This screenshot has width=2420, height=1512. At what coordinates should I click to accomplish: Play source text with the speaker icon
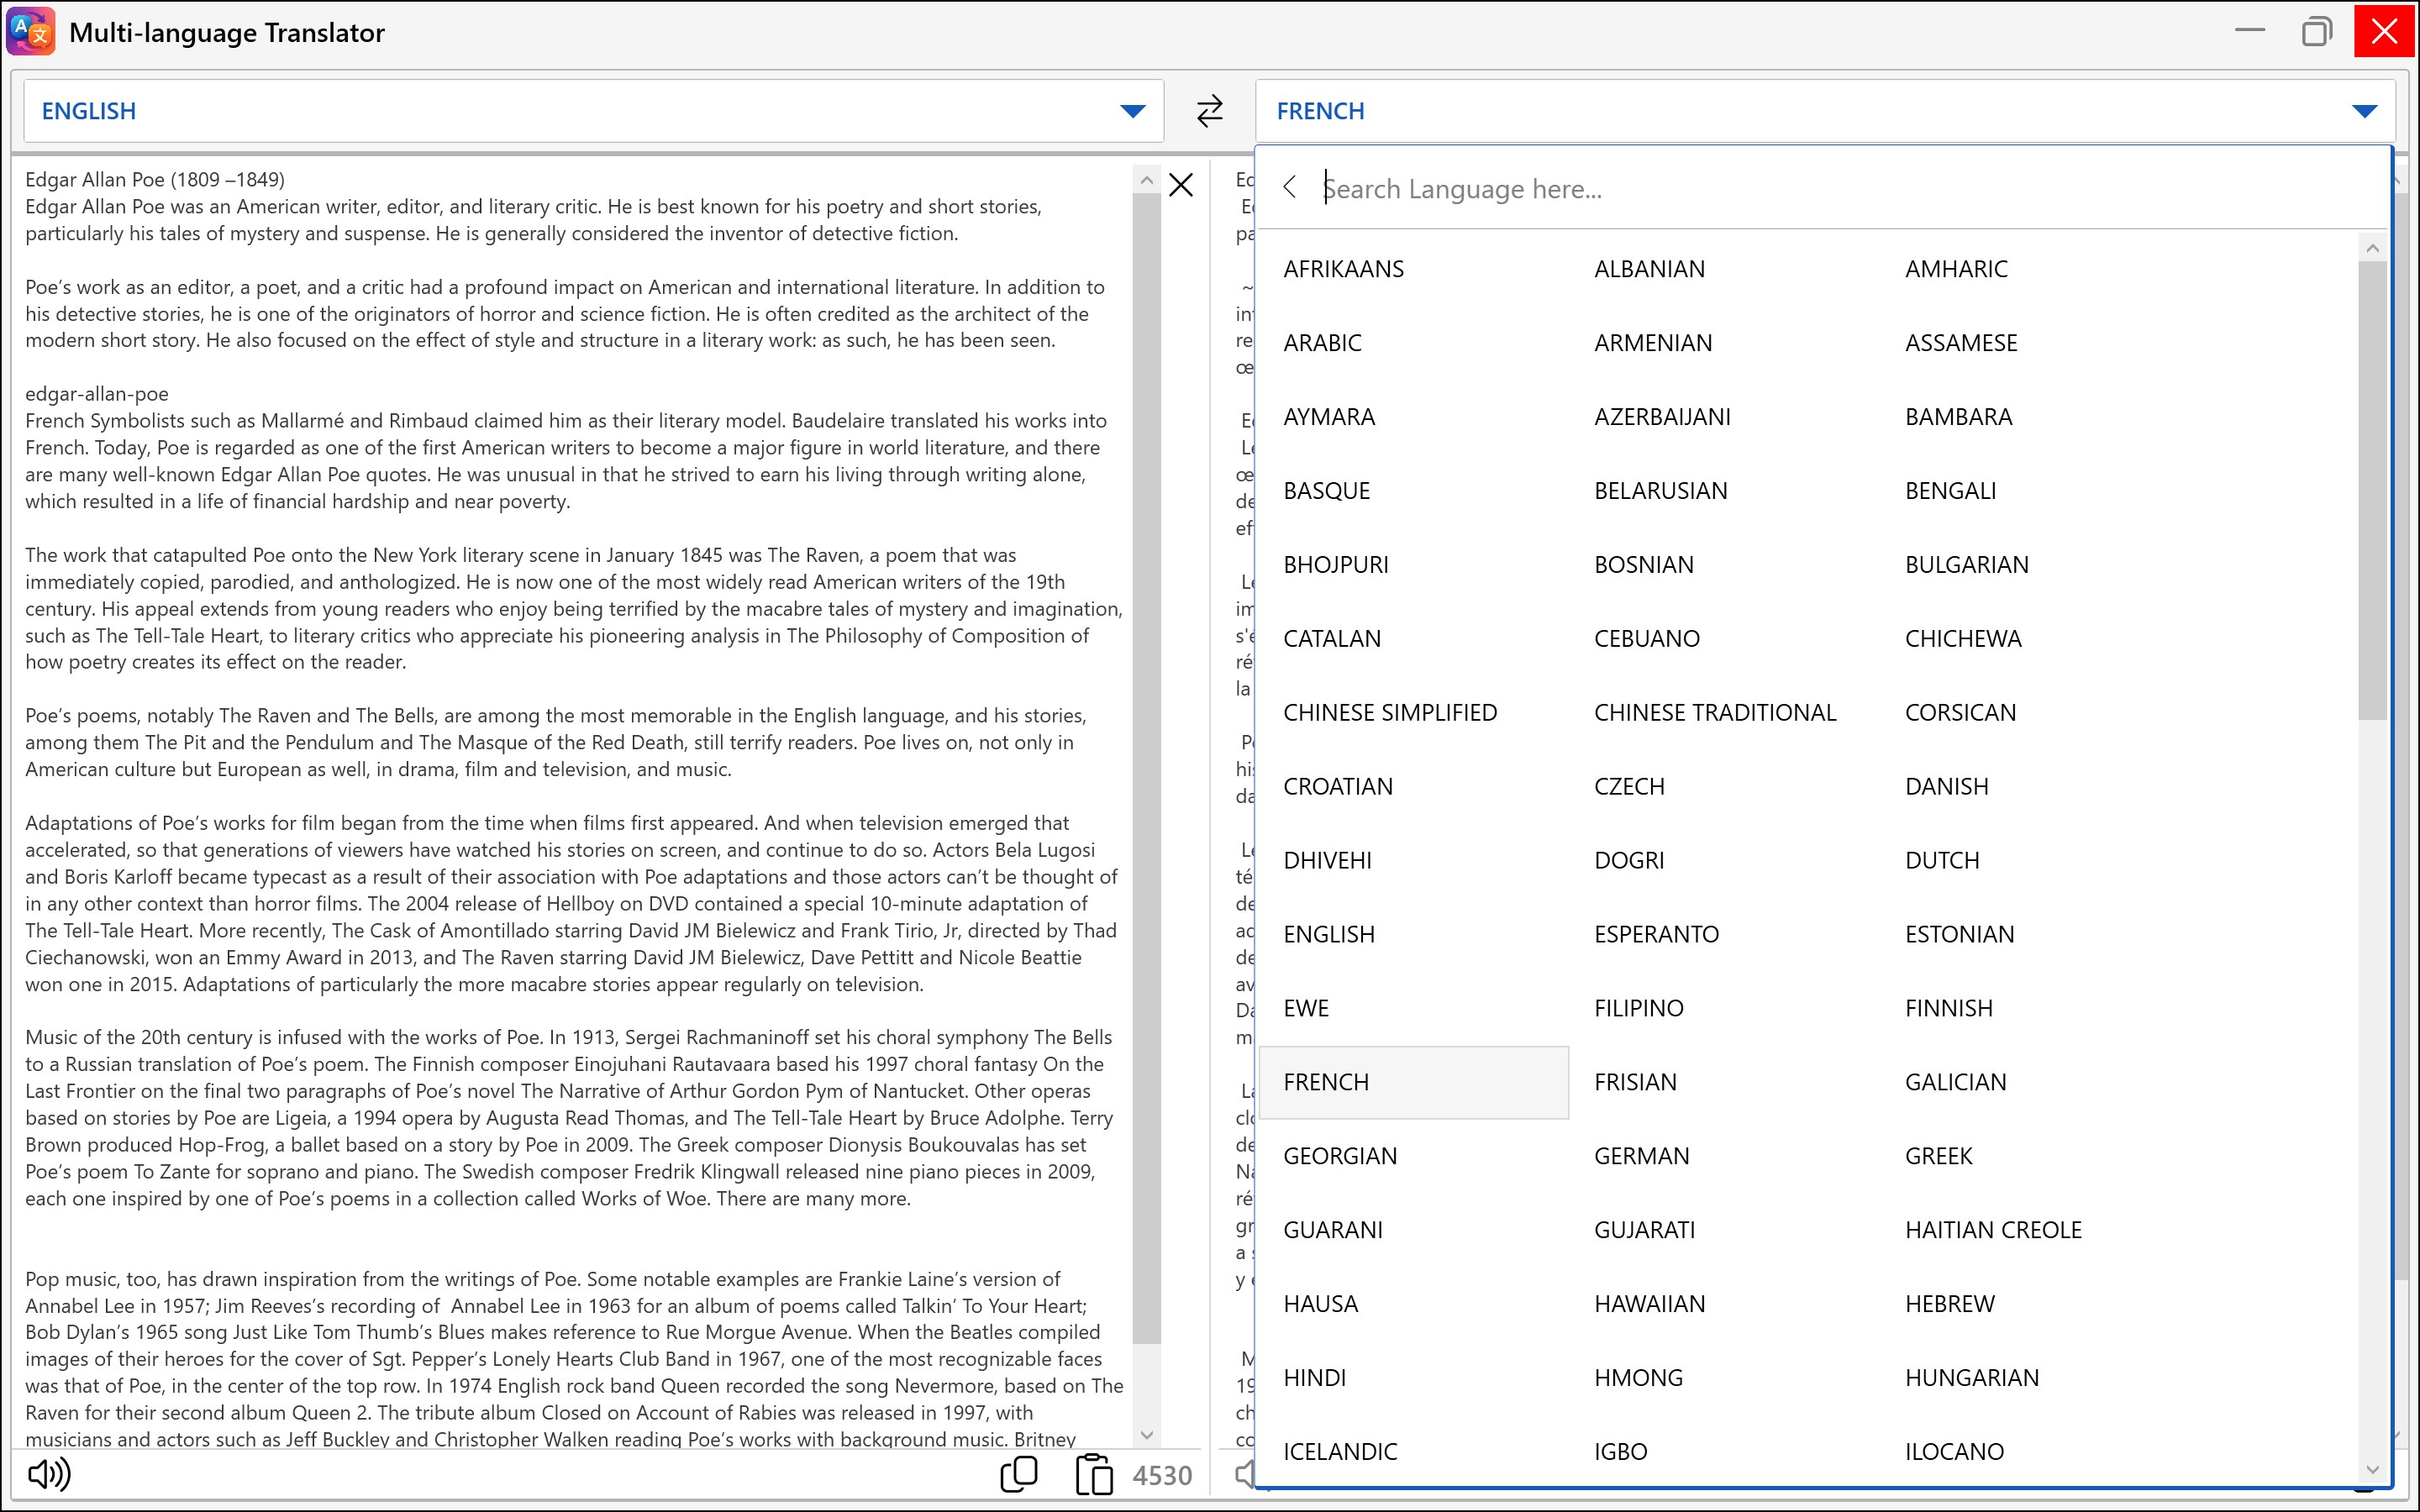click(48, 1473)
